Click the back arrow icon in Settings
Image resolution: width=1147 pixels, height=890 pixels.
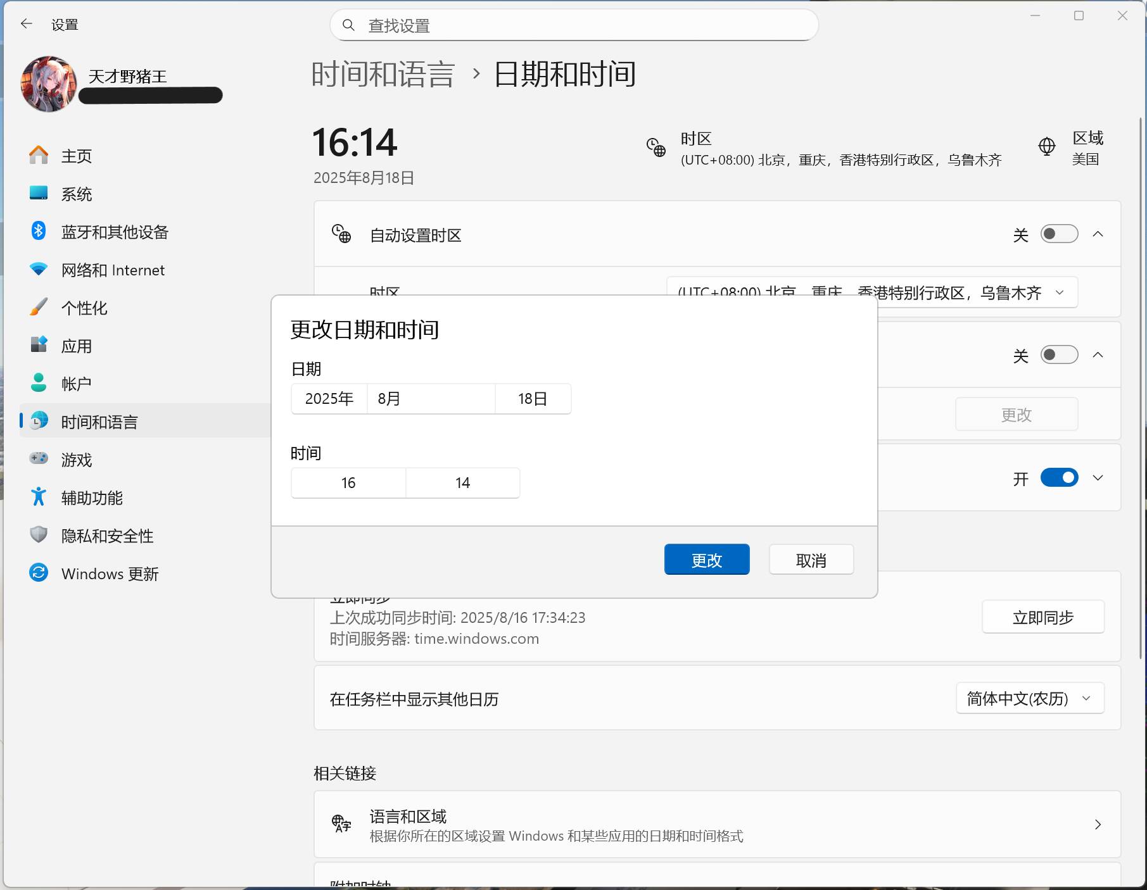pos(26,24)
